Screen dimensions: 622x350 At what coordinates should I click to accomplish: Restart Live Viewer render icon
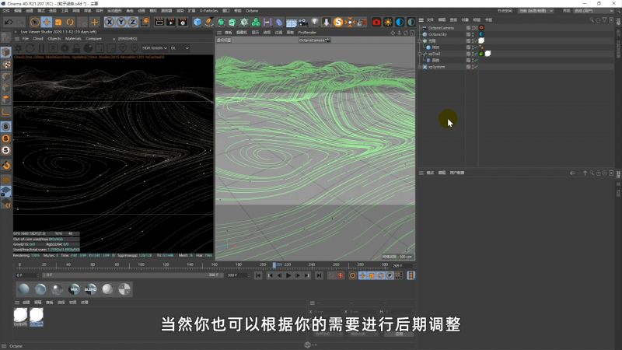coord(30,48)
